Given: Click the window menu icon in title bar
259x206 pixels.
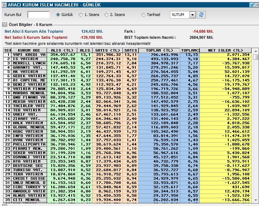Looking at the screenshot, I should click(5, 5).
